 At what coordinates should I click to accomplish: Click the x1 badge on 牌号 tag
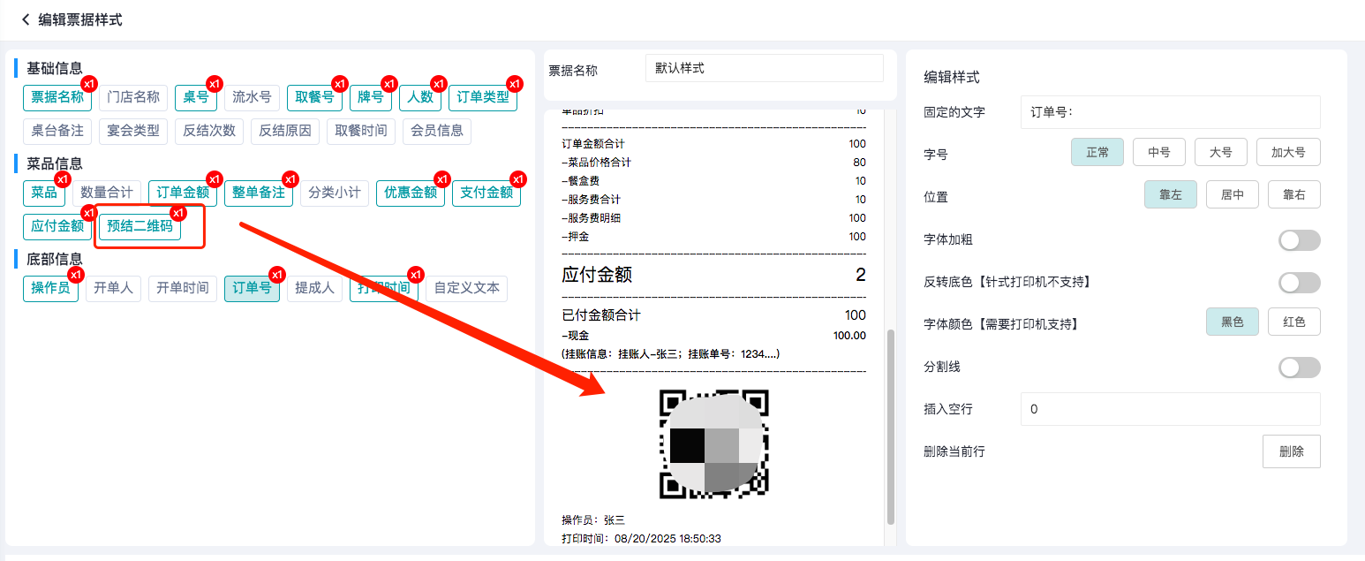point(388,83)
